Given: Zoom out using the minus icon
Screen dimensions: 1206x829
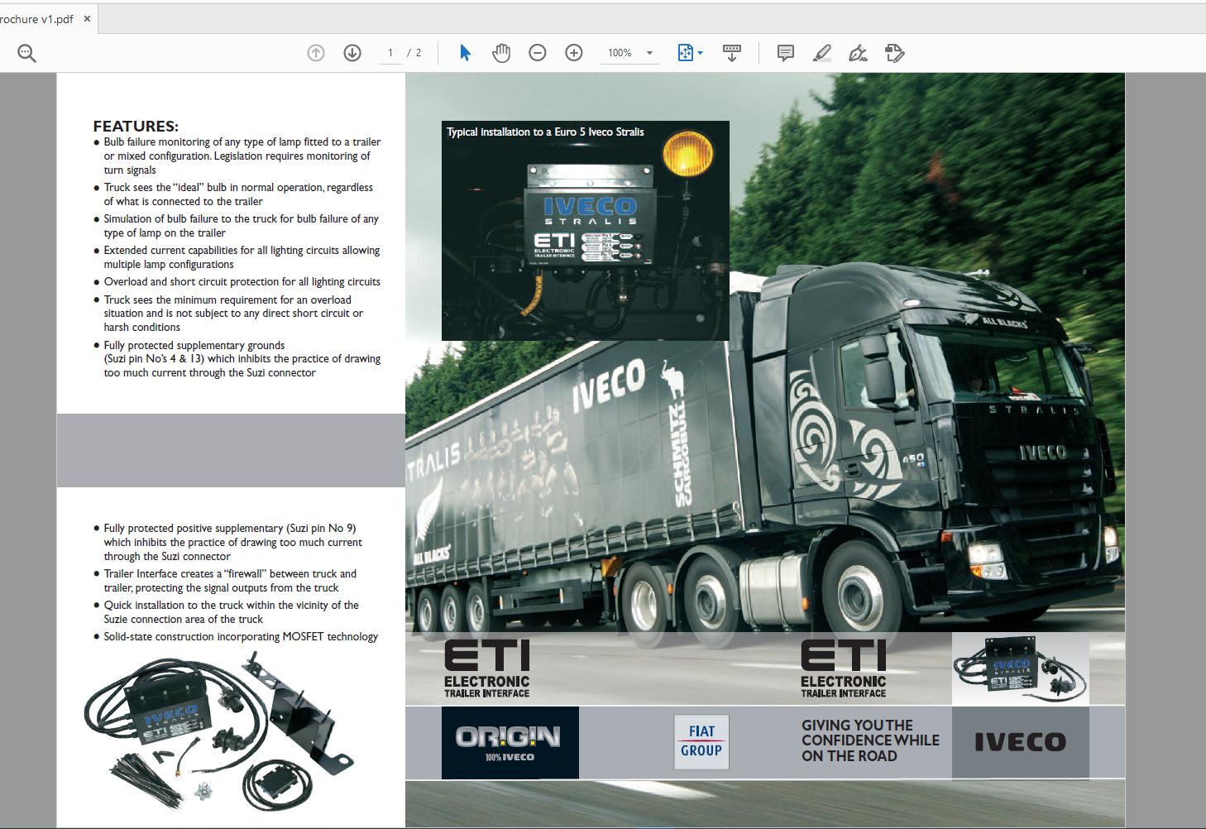Looking at the screenshot, I should pos(538,52).
